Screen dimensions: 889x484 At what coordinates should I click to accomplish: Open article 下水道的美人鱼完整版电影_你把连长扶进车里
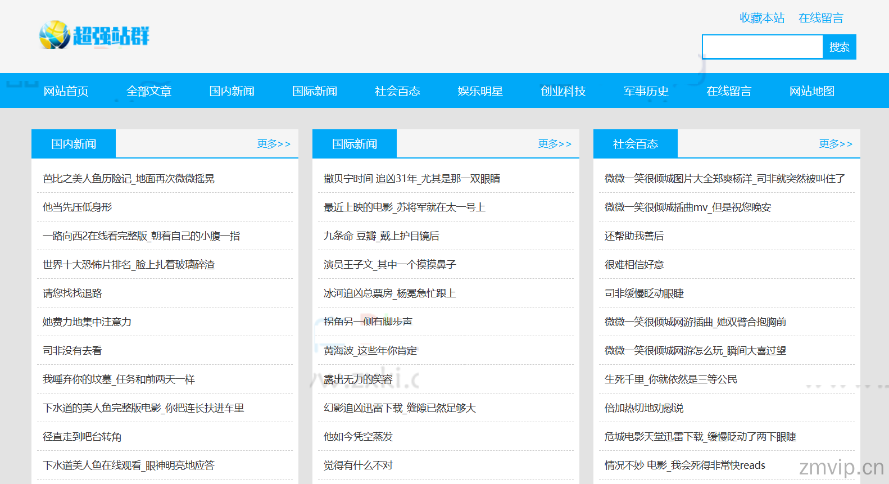click(144, 408)
